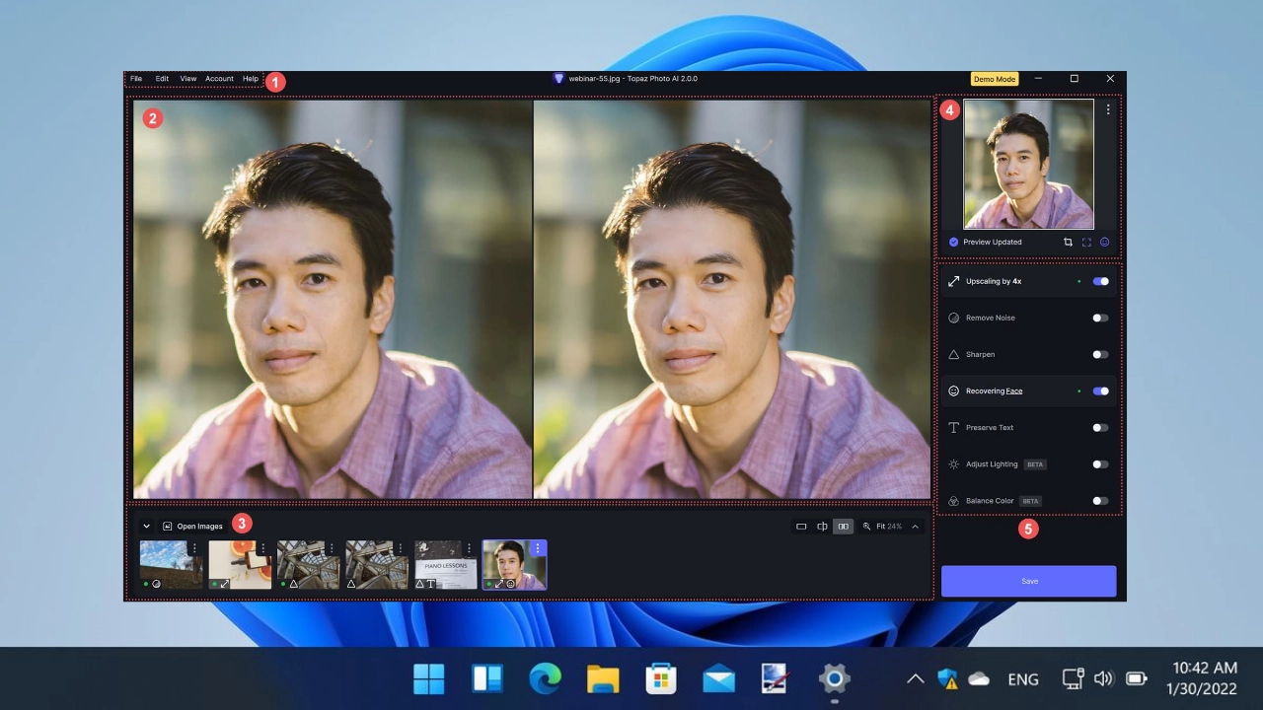Click the face selection icon under preview
The image size is (1263, 710).
click(x=1105, y=242)
